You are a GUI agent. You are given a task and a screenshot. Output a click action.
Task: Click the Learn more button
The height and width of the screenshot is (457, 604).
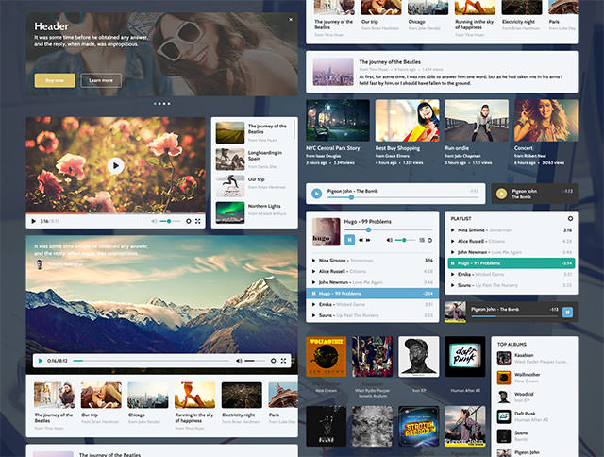[x=101, y=80]
